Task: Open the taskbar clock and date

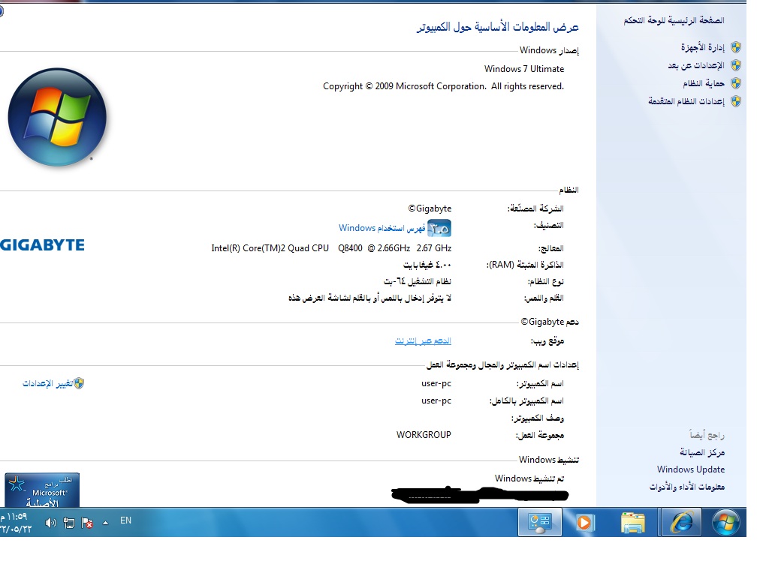Action: [x=16, y=523]
